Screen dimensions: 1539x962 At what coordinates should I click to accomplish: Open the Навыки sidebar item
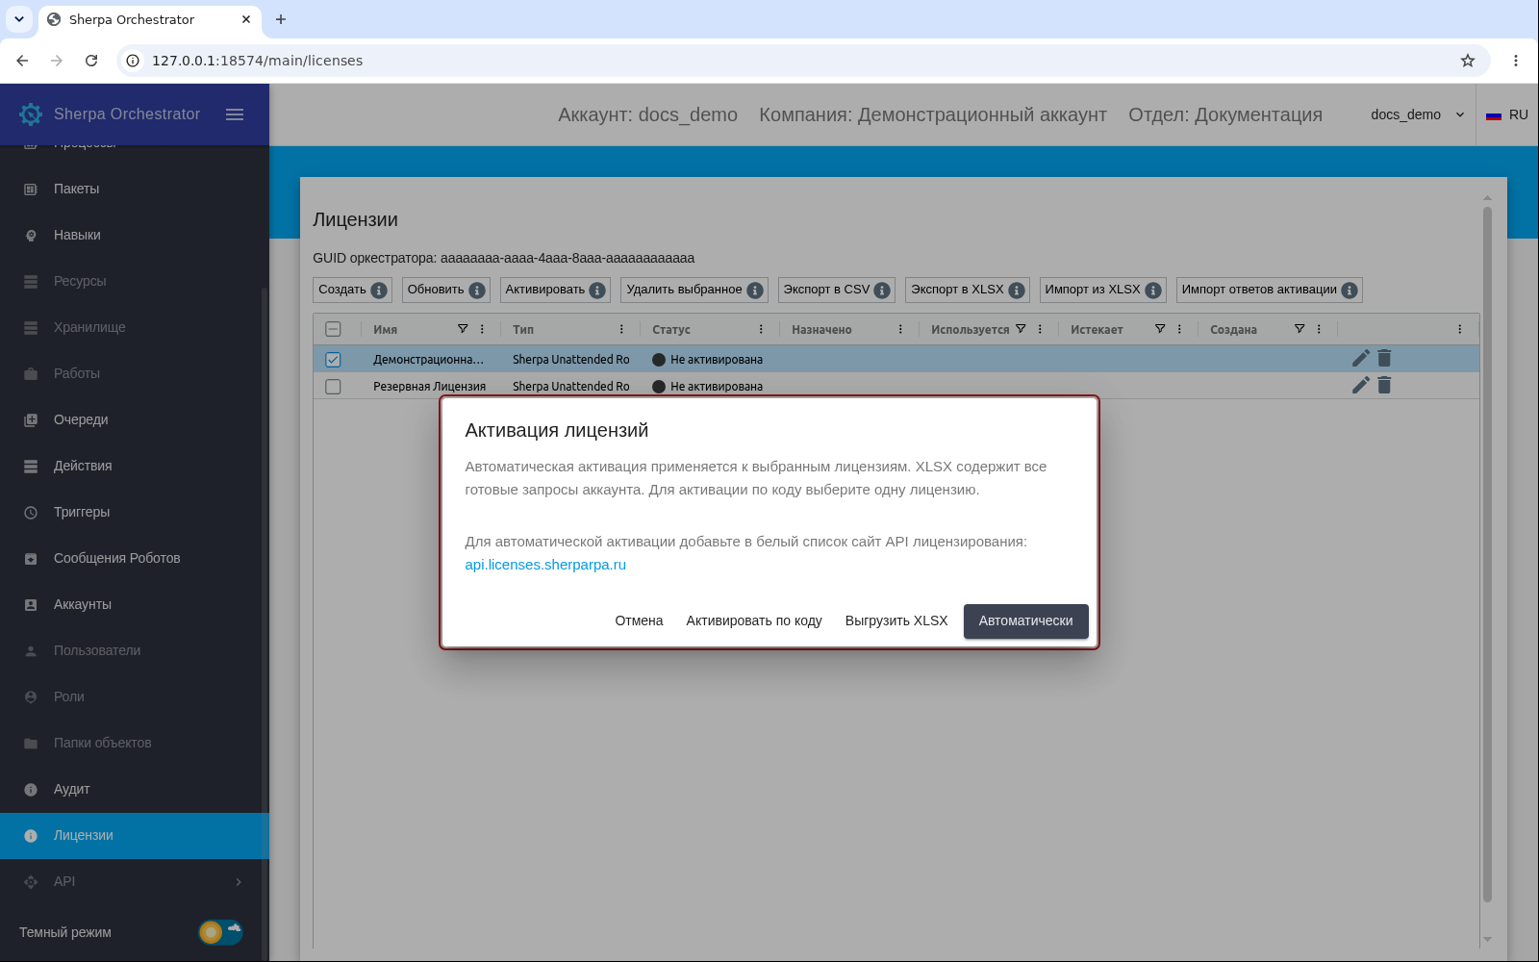click(x=134, y=235)
